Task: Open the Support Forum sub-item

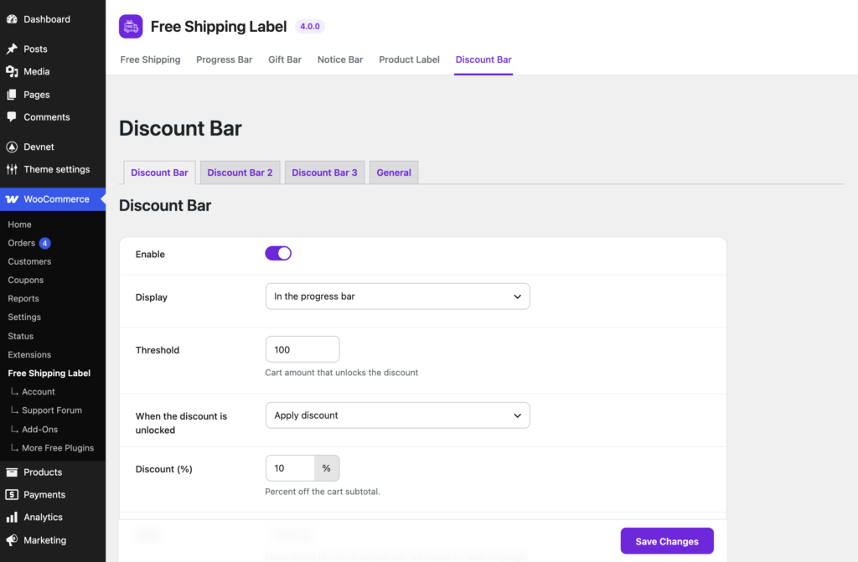Action: coord(52,410)
